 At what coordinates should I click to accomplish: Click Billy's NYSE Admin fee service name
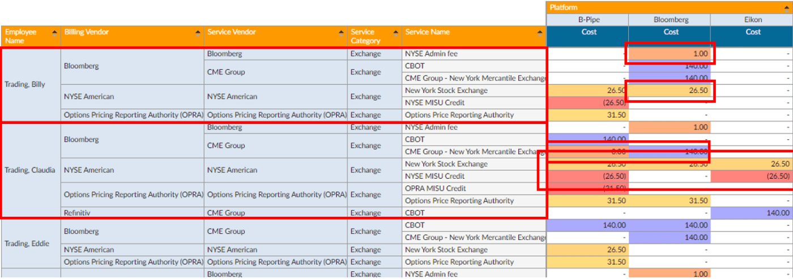coord(474,54)
